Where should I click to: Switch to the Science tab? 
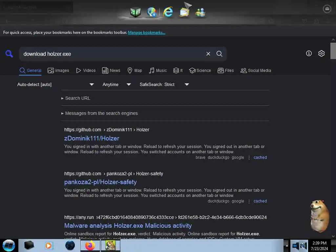coord(200,71)
